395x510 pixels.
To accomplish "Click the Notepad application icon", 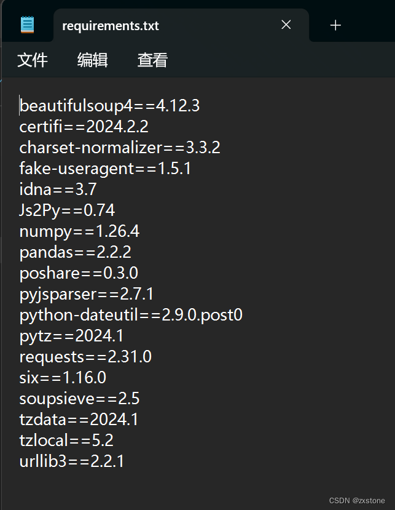I will [x=26, y=25].
